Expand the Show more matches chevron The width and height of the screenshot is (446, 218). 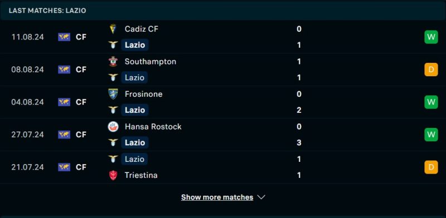click(261, 197)
